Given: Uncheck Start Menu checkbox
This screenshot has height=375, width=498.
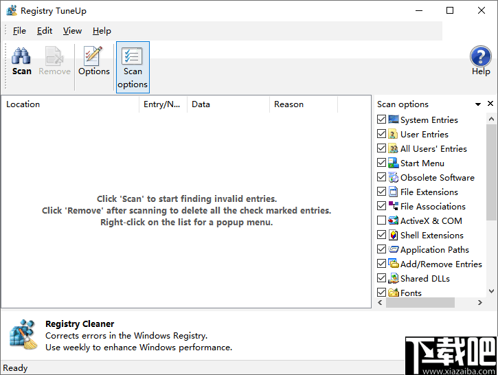Looking at the screenshot, I should coord(381,163).
